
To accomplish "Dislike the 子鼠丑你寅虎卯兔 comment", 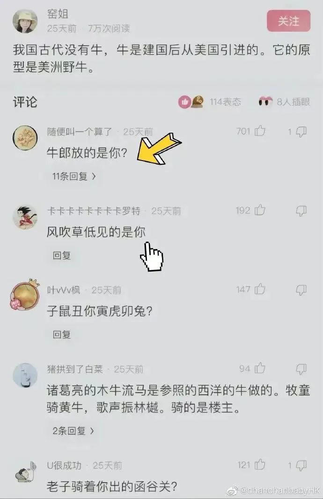I will coord(301,290).
